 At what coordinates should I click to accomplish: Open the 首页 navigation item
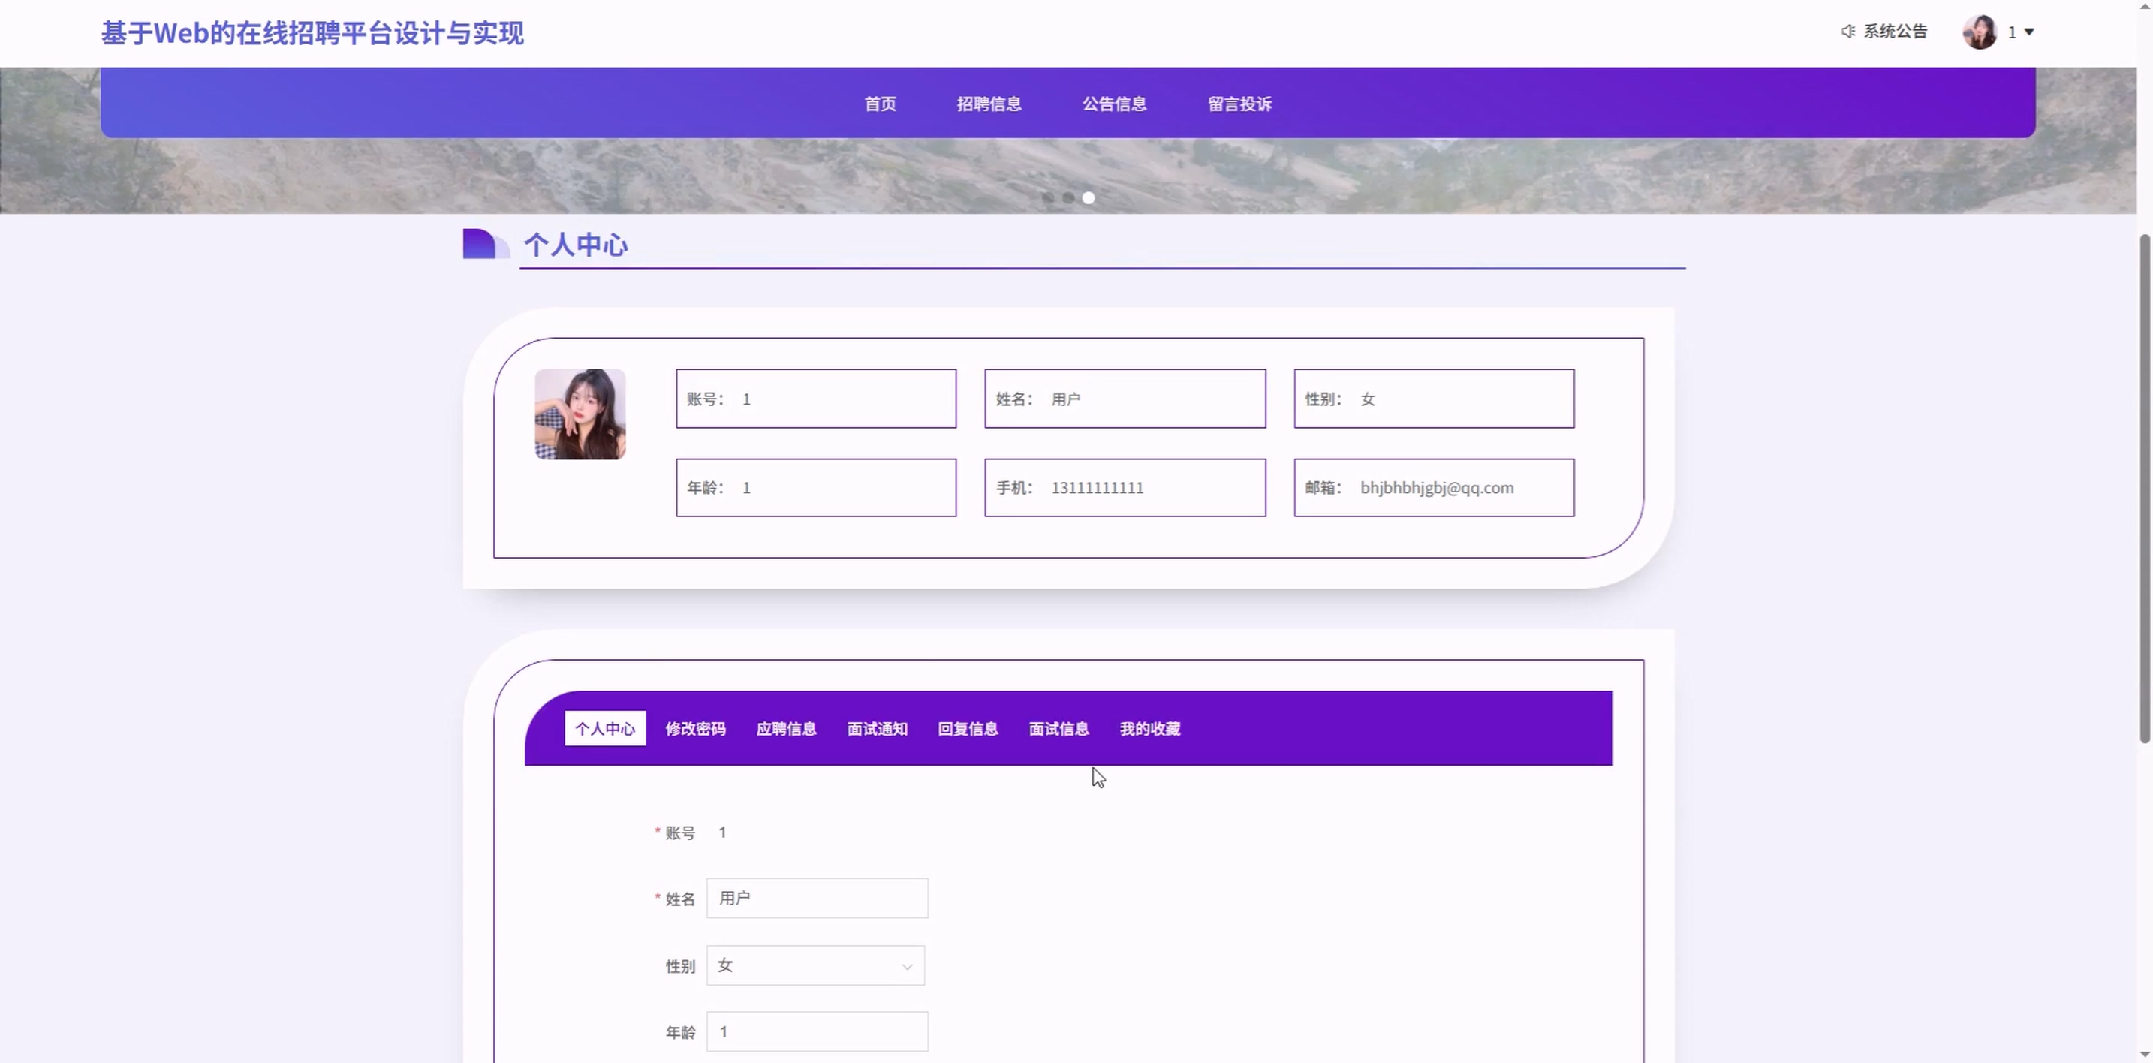(x=880, y=104)
